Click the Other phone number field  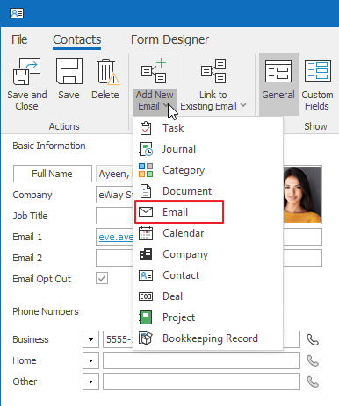coord(201,381)
